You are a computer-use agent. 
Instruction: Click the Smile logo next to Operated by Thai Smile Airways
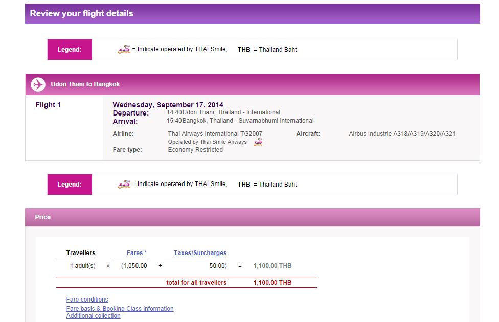(258, 142)
